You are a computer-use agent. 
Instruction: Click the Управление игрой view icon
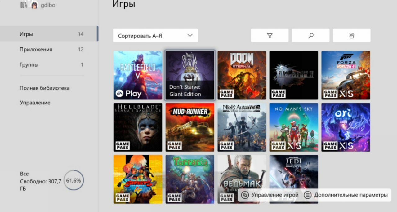tap(245, 195)
